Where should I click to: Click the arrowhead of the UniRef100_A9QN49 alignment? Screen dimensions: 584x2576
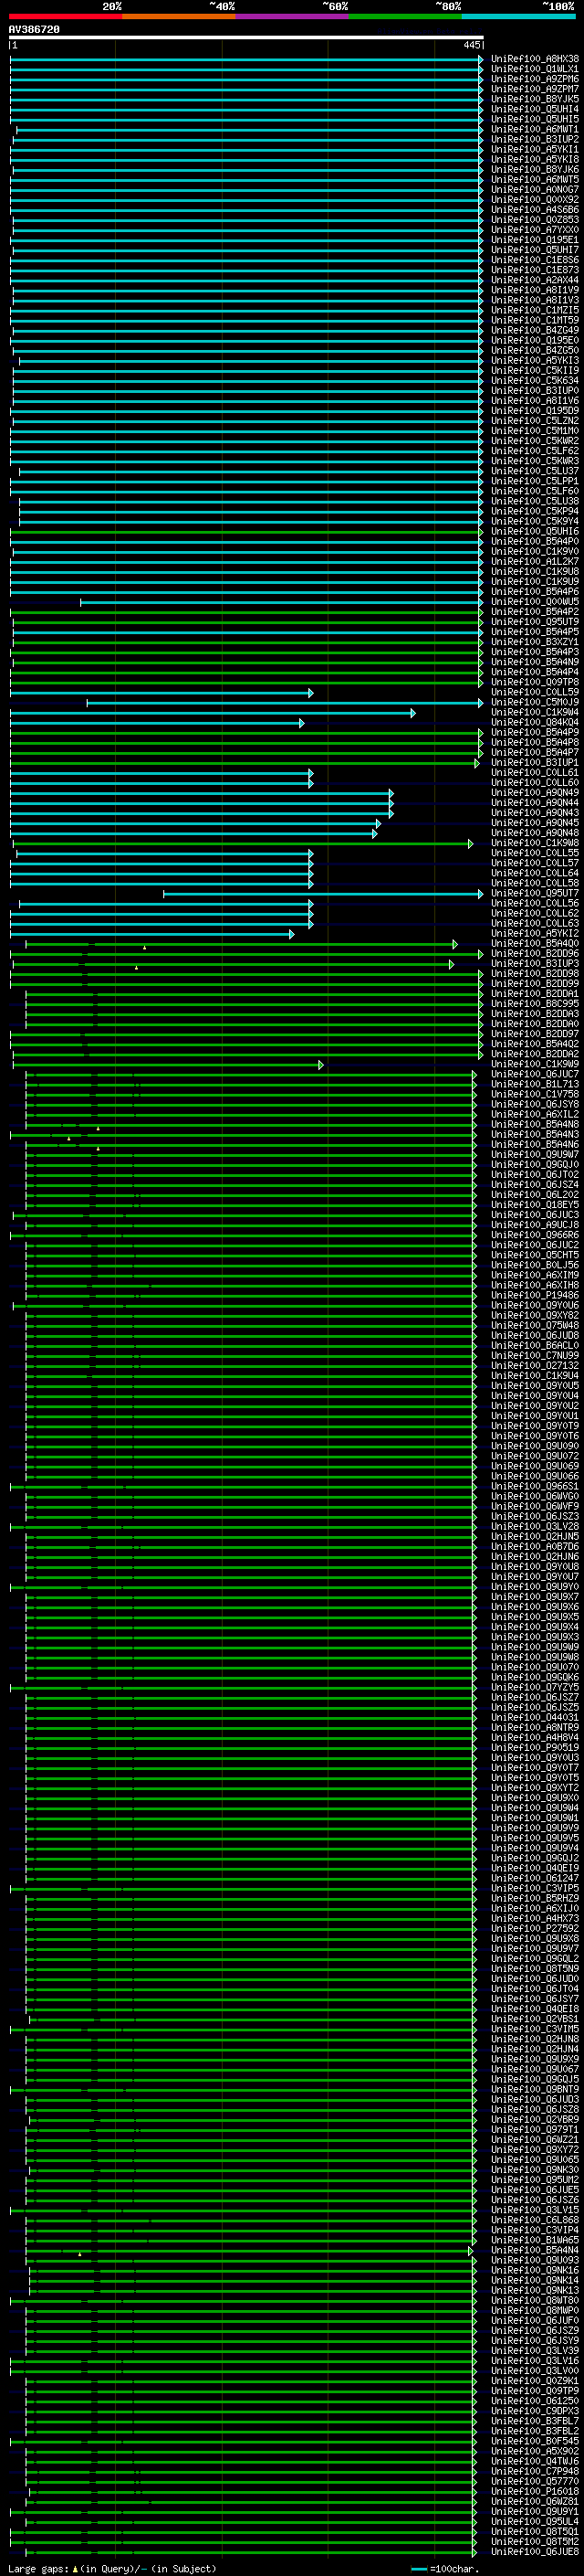[x=391, y=793]
